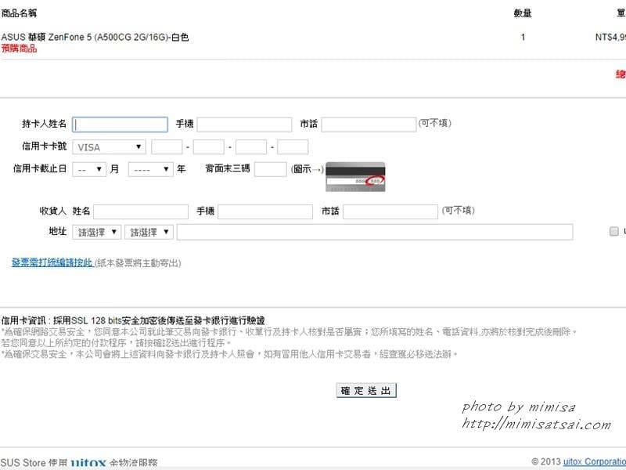
Task: Open the VISA card type dropdown
Action: (x=108, y=146)
